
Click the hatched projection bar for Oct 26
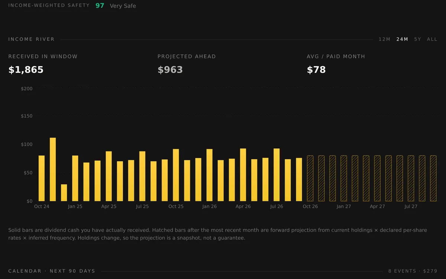[x=310, y=178]
